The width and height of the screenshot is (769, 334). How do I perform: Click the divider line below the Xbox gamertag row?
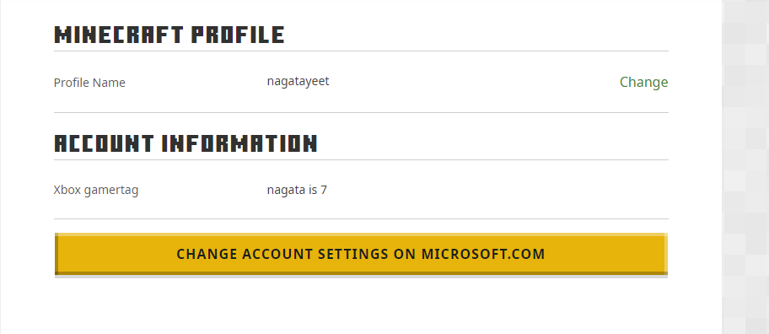coord(361,218)
